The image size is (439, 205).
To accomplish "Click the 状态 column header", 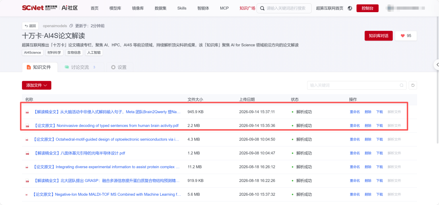I will click(295, 99).
